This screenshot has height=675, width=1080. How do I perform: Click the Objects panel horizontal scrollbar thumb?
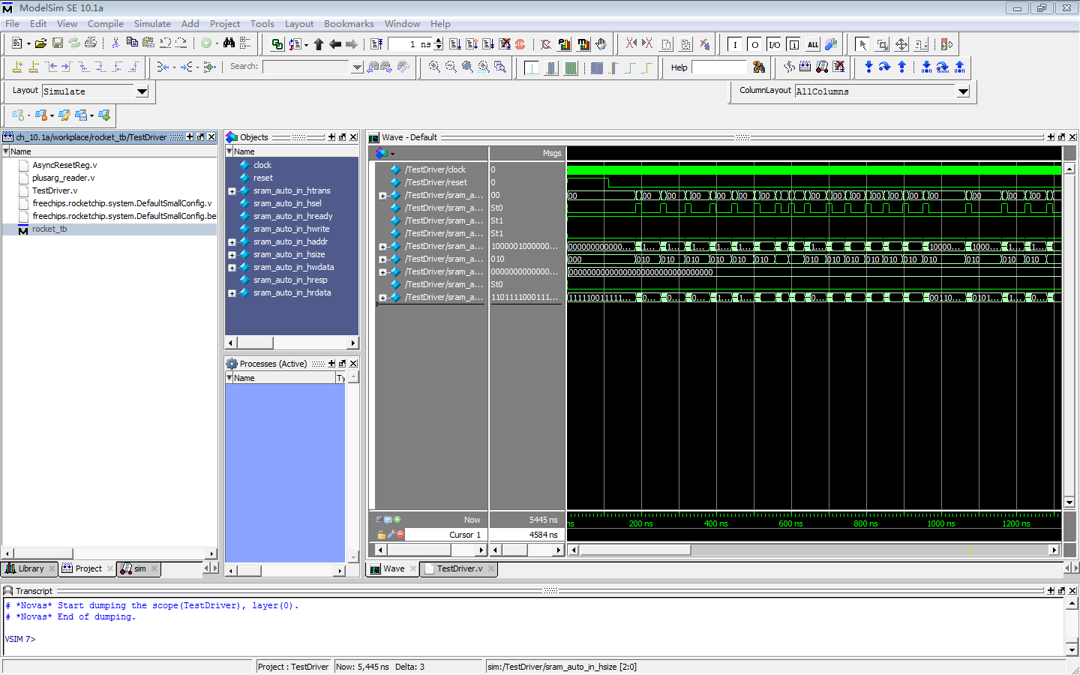(x=256, y=343)
